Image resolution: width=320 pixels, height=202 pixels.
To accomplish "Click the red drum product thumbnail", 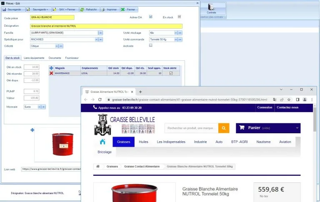I will coord(62,144).
